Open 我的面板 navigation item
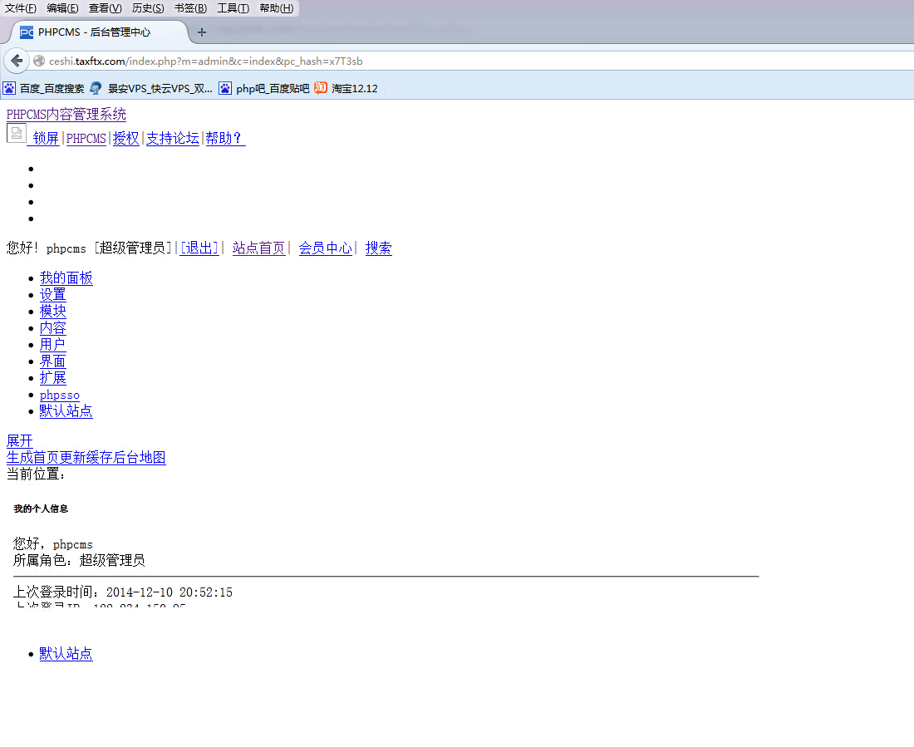914x747 pixels. pos(66,278)
